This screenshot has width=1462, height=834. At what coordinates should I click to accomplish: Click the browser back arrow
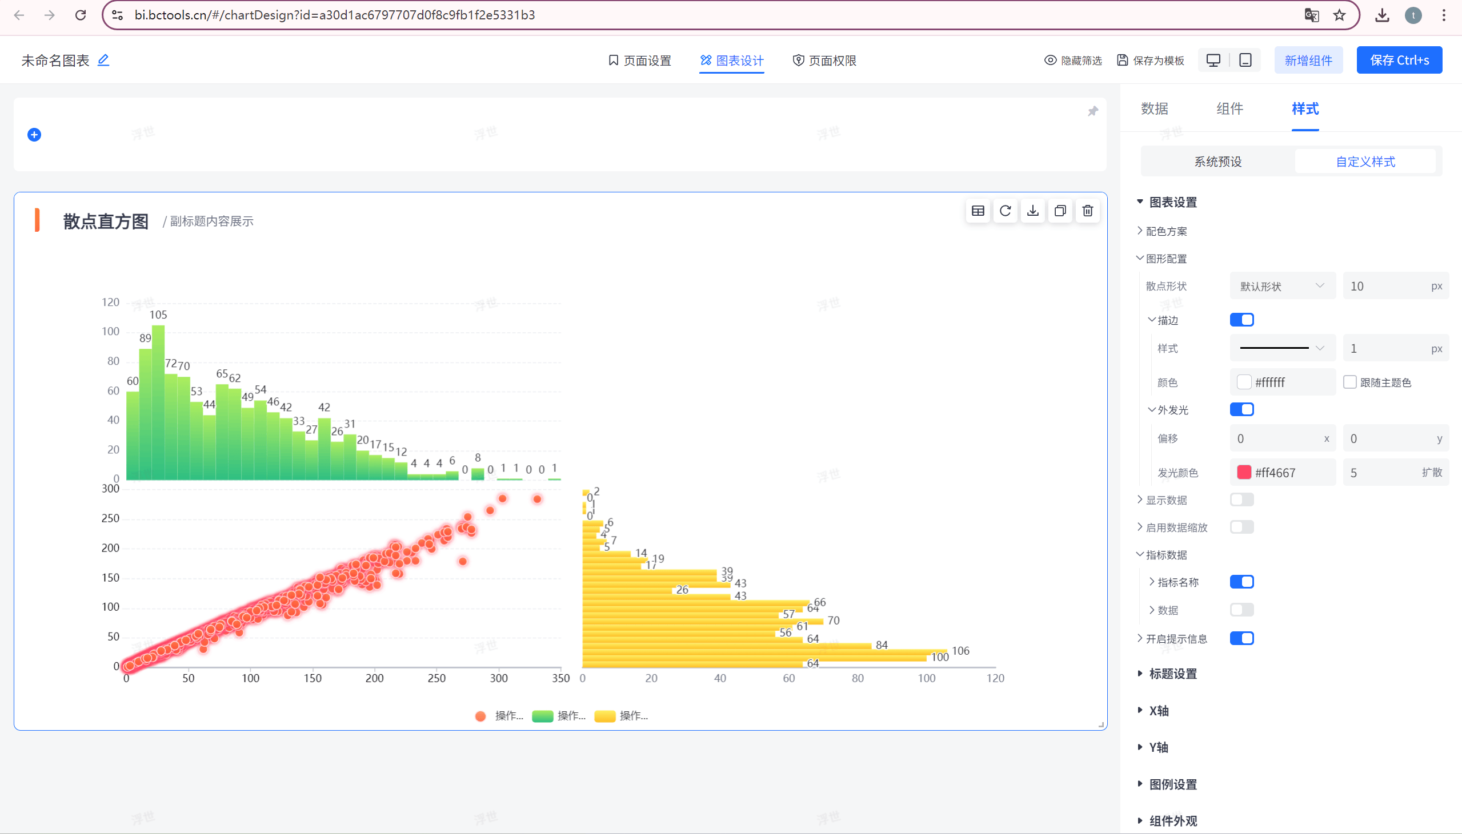[x=19, y=15]
